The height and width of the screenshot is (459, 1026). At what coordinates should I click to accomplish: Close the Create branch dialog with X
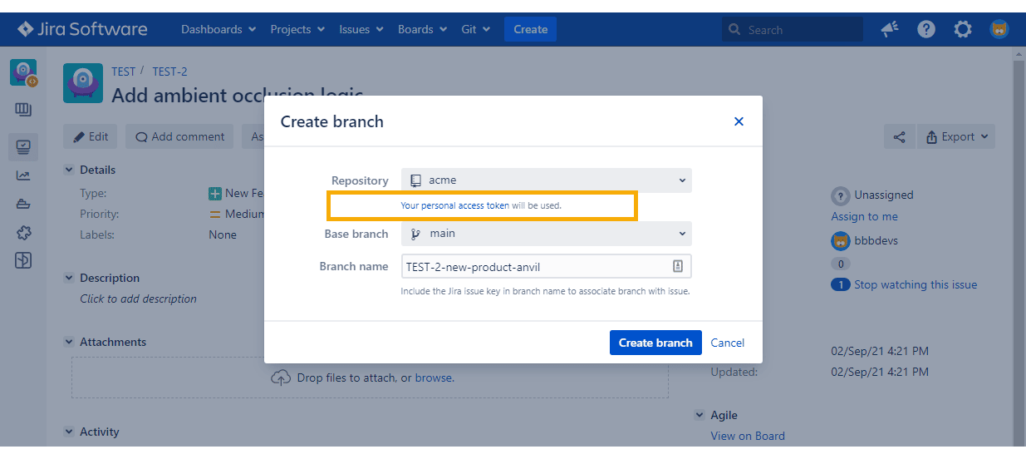tap(739, 121)
